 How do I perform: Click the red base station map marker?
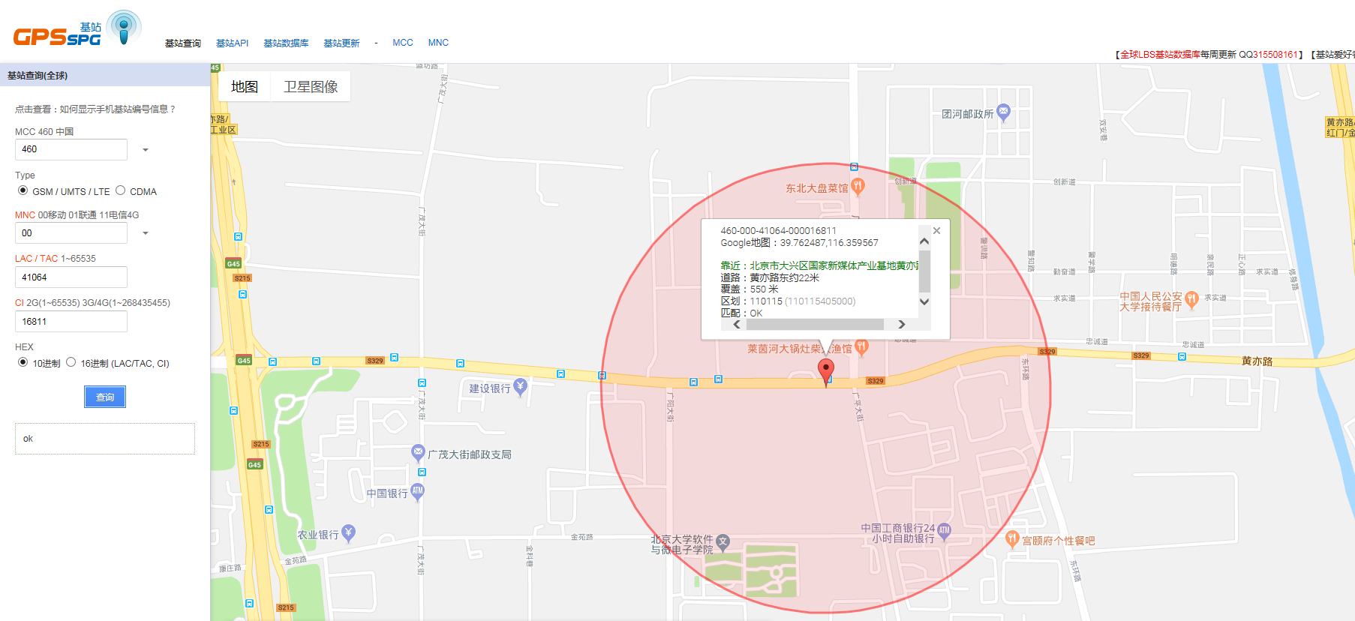pyautogui.click(x=826, y=371)
